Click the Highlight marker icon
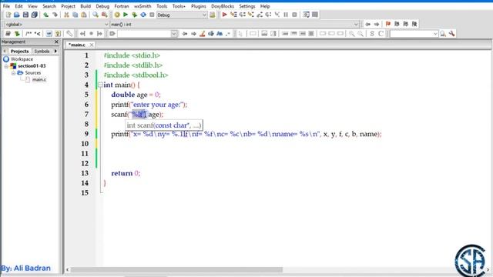Screen dimensions: 493x277 click(202, 34)
